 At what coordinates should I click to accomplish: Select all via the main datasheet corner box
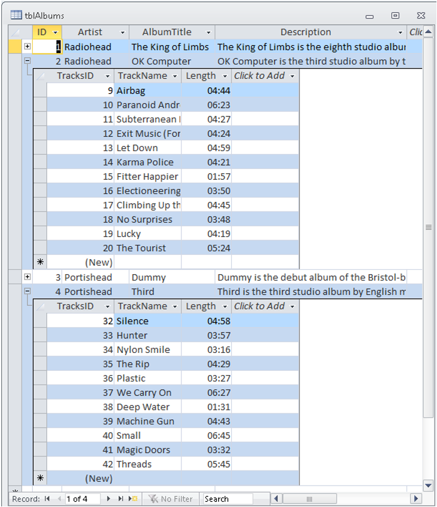15,32
